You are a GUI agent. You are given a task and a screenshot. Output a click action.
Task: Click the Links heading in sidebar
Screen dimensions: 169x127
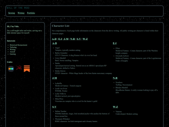pos(10,62)
